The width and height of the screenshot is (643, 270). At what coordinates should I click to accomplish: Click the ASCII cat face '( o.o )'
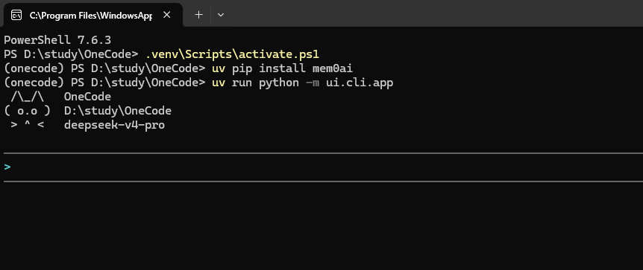(x=27, y=111)
